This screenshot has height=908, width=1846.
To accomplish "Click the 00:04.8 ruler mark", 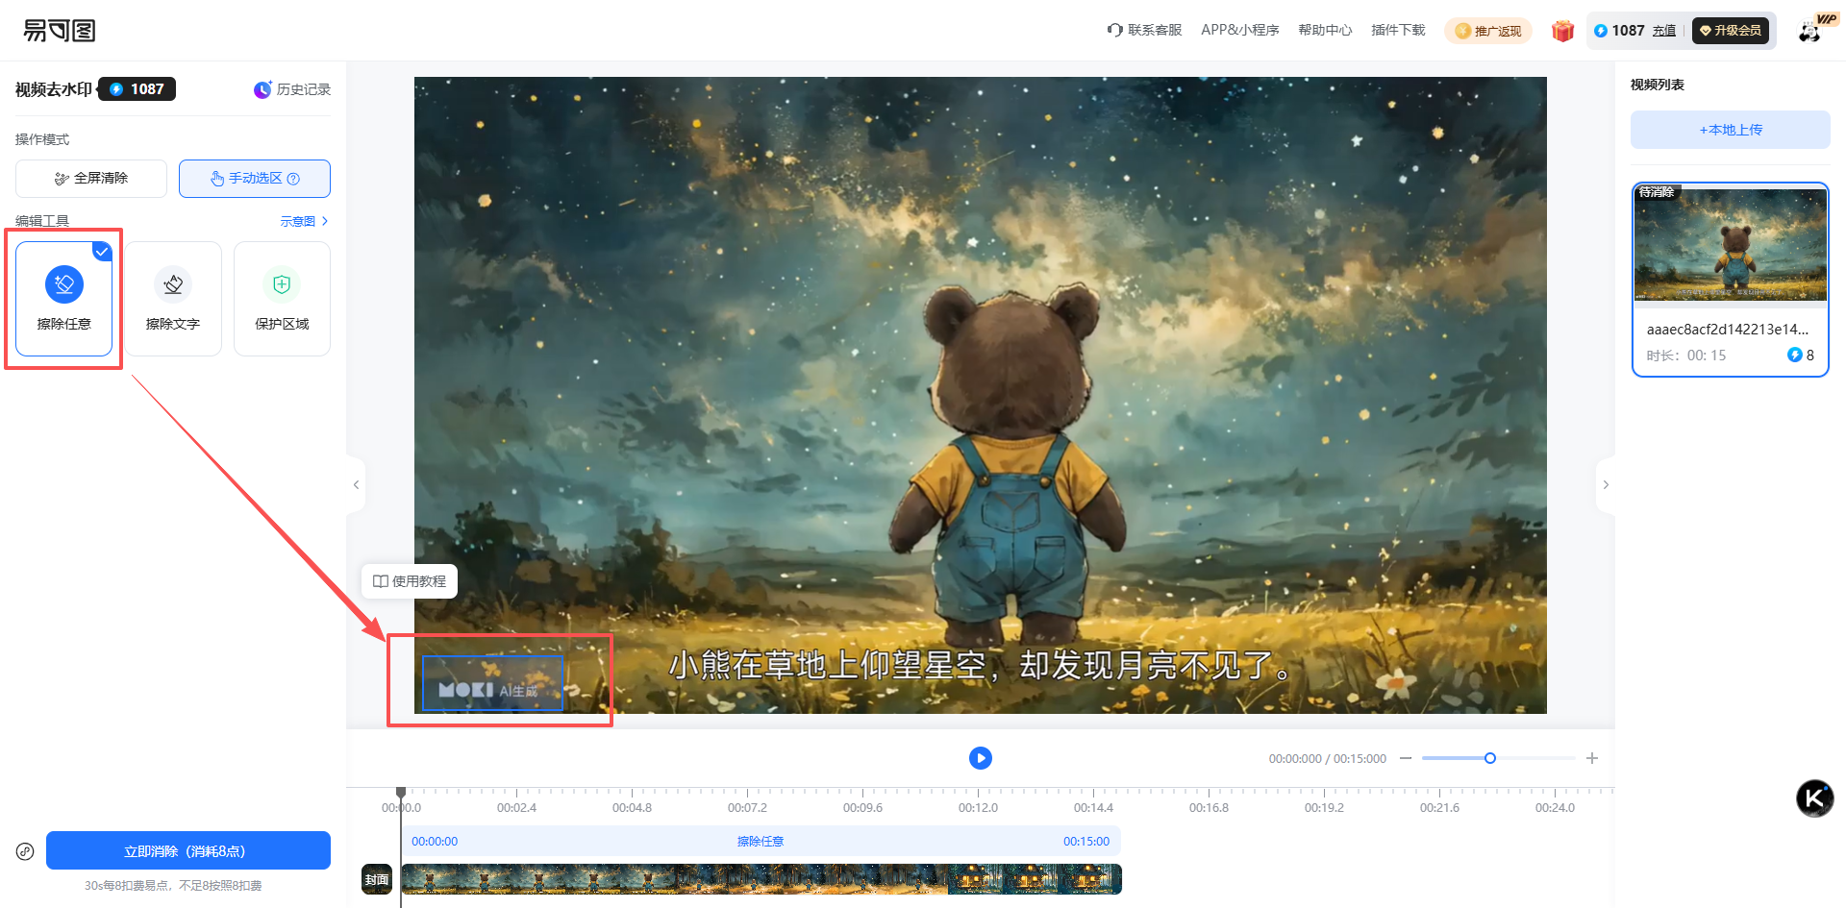I will 632,808.
